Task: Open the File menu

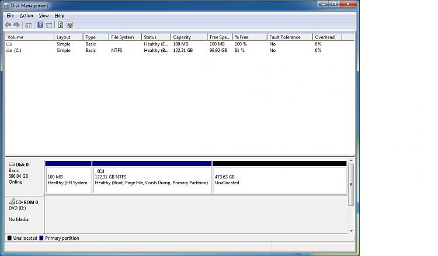Action: [x=10, y=16]
